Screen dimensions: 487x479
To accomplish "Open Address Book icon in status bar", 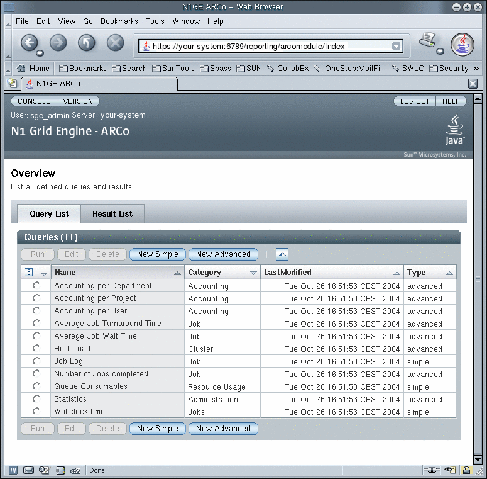I will (x=60, y=470).
